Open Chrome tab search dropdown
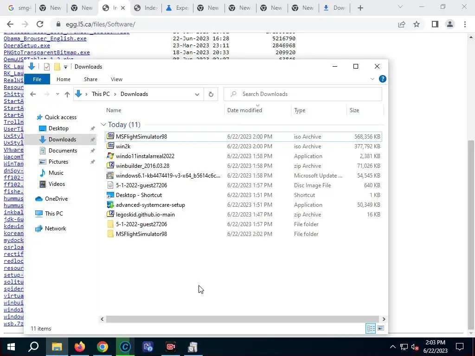 click(x=400, y=6)
